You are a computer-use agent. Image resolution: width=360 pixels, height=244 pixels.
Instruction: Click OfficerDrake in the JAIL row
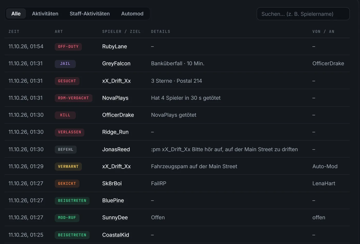328,64
